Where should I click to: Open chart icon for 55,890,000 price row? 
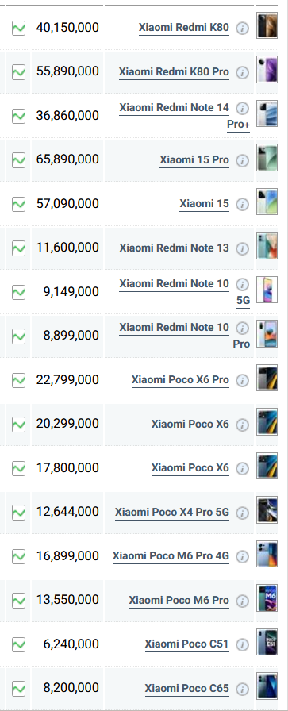[18, 72]
